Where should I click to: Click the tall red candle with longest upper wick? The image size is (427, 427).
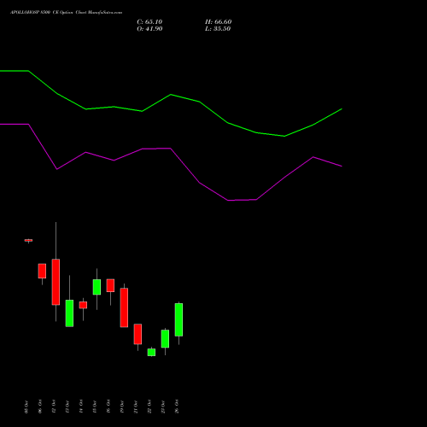(x=56, y=282)
